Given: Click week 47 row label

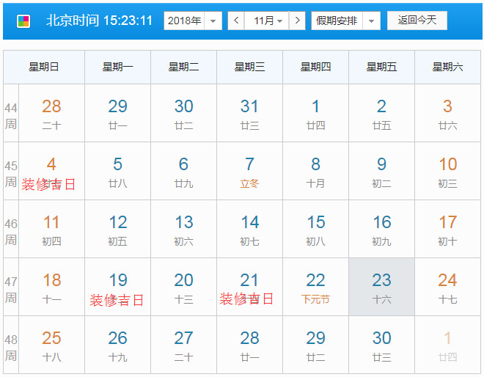Looking at the screenshot, I should [x=11, y=287].
